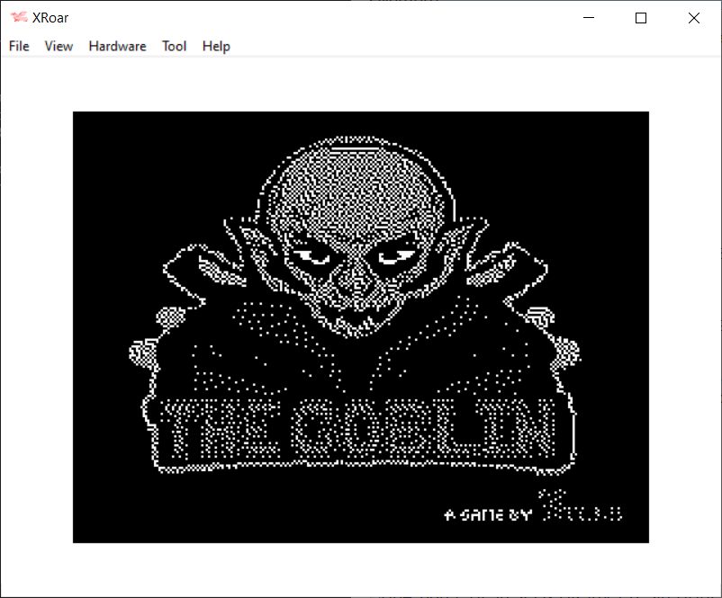
Task: Close the XRoar emulator window
Action: [693, 18]
